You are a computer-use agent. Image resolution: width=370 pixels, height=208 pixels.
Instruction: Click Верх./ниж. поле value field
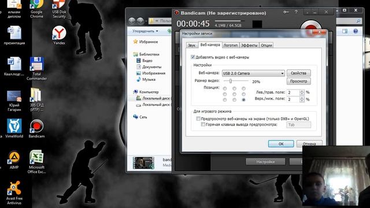(293, 99)
